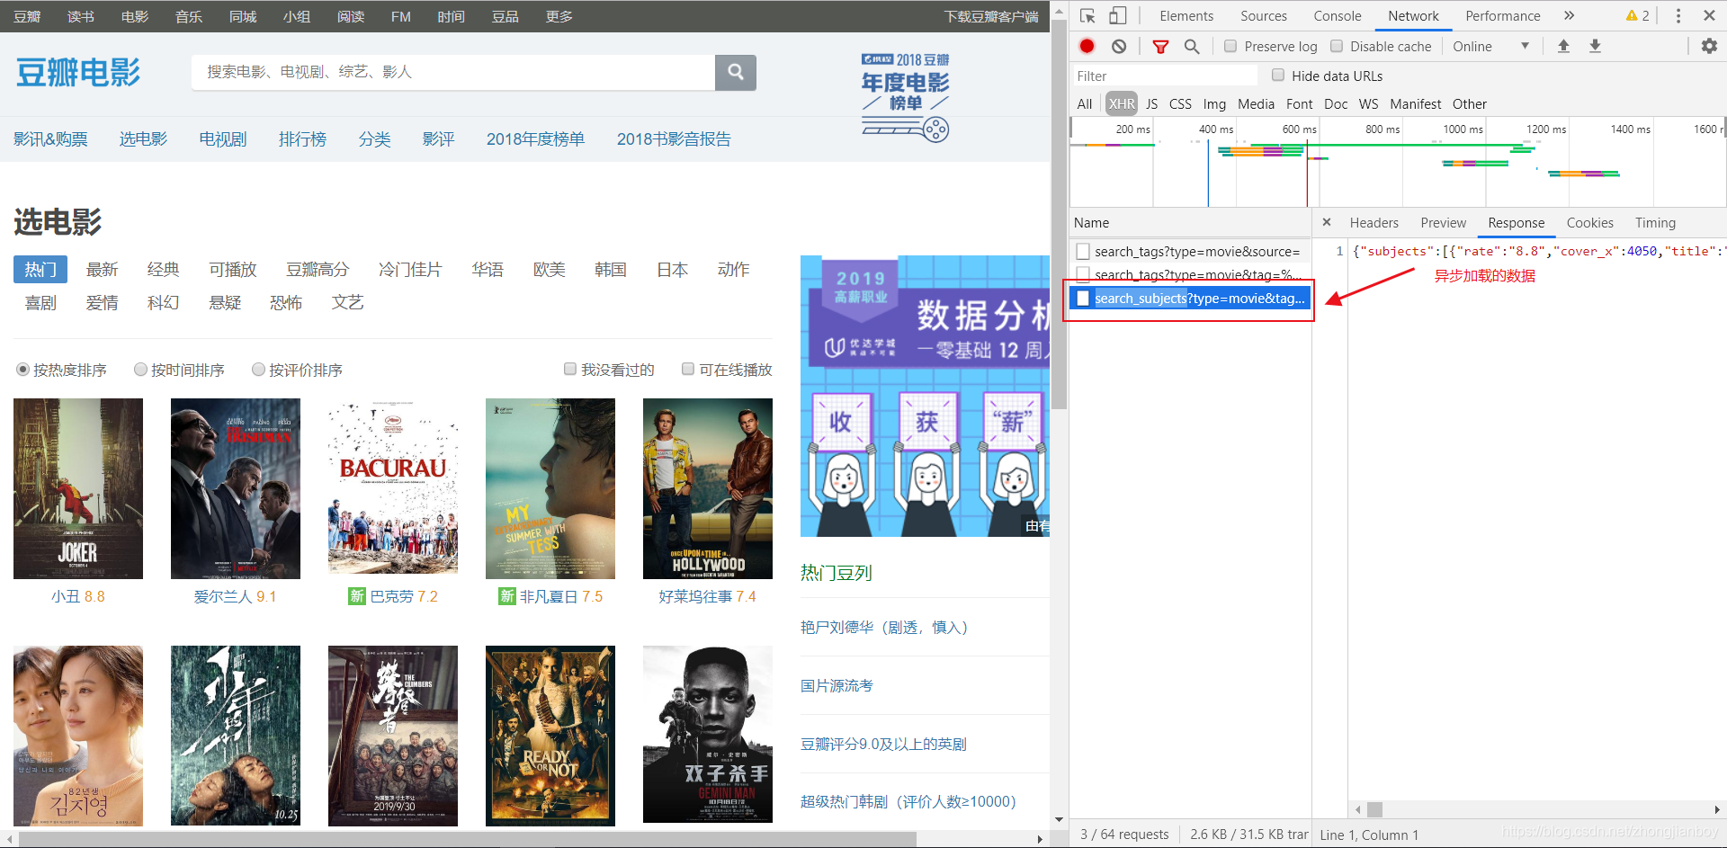Open network settings gear icon
The height and width of the screenshot is (848, 1727).
pyautogui.click(x=1709, y=46)
